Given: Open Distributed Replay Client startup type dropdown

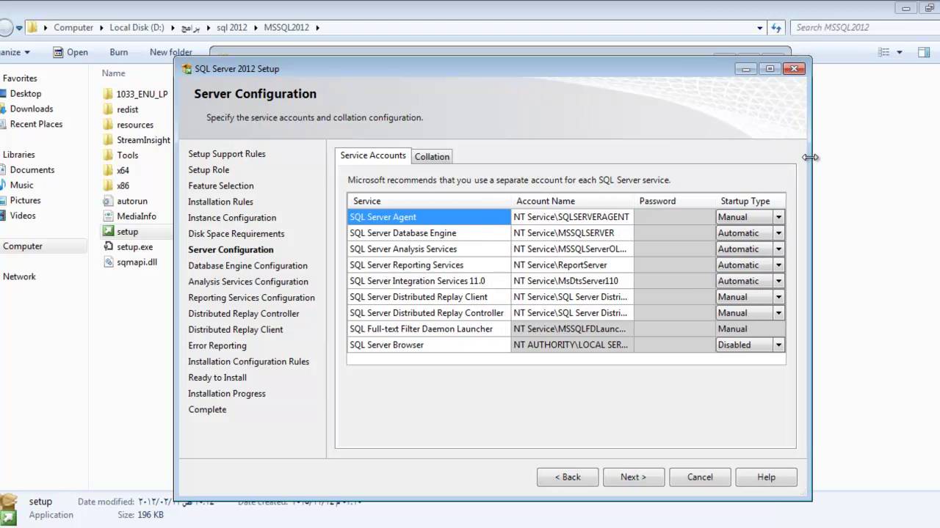Looking at the screenshot, I should 778,297.
